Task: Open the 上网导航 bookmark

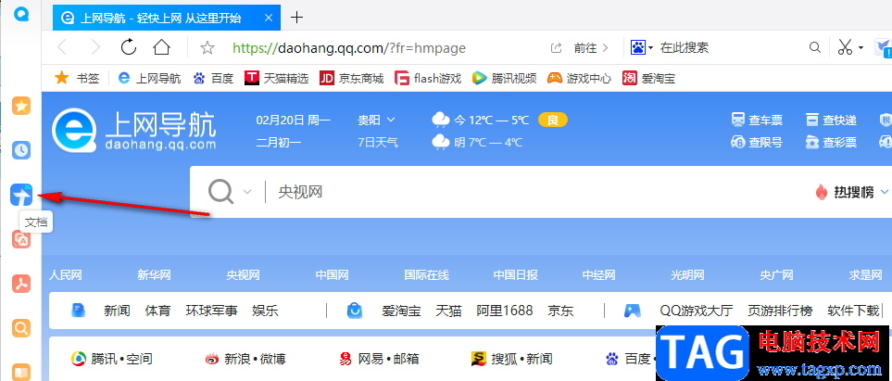Action: tap(149, 78)
